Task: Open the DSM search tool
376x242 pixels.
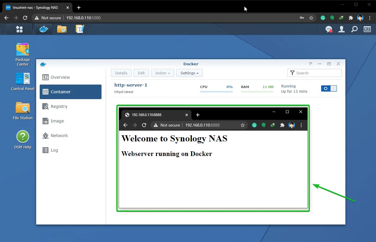Action: click(x=354, y=29)
